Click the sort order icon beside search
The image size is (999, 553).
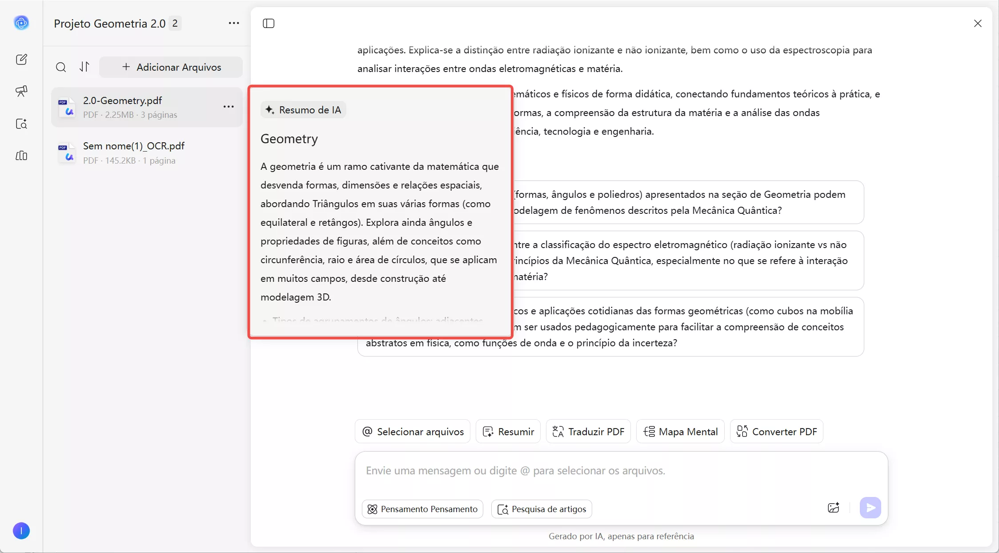[x=84, y=67]
